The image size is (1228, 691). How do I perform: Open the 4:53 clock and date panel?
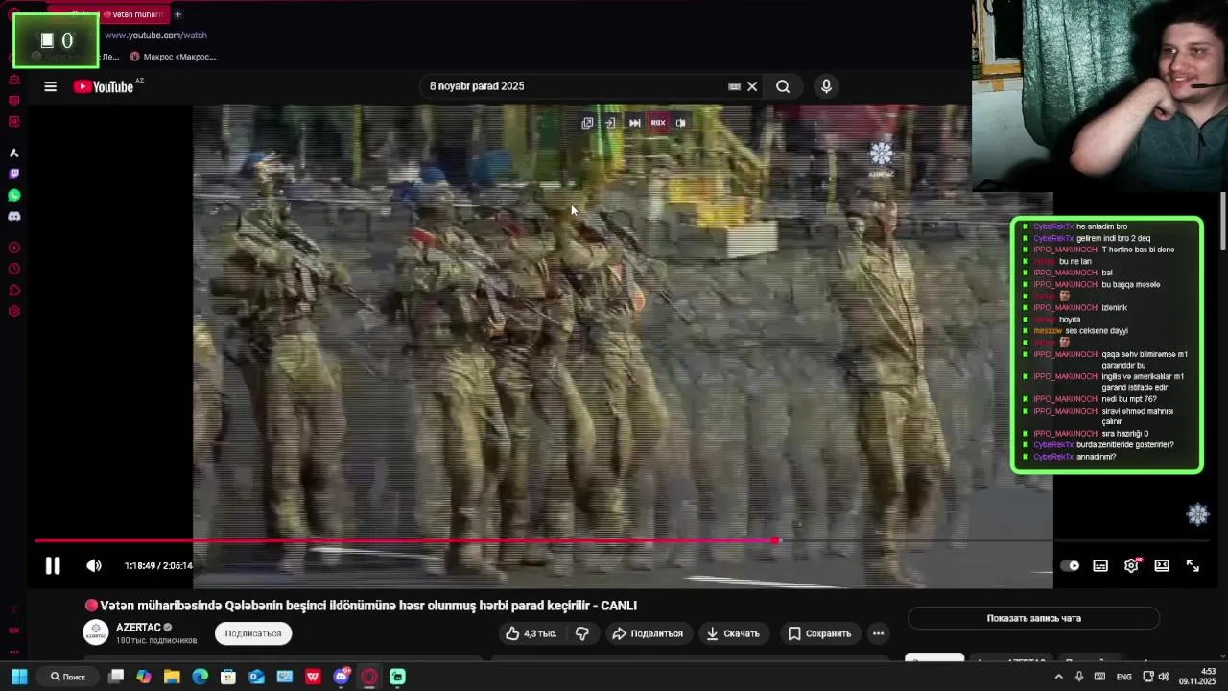tap(1197, 677)
